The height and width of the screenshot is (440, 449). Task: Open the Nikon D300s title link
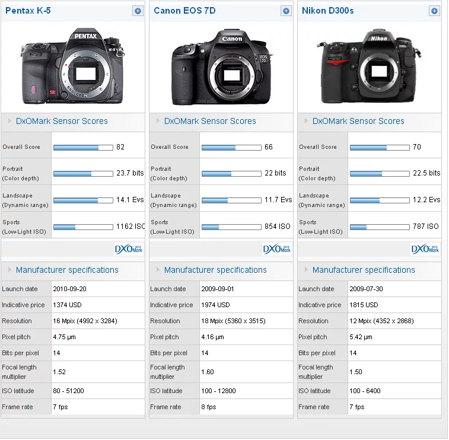tap(328, 11)
